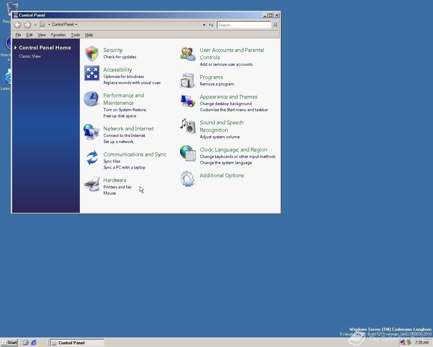Open the Help menu
Screen dimensions: 433x347
pyautogui.click(x=89, y=35)
